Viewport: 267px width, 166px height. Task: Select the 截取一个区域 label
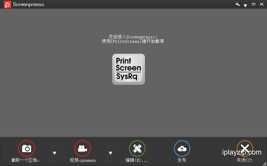[25, 160]
